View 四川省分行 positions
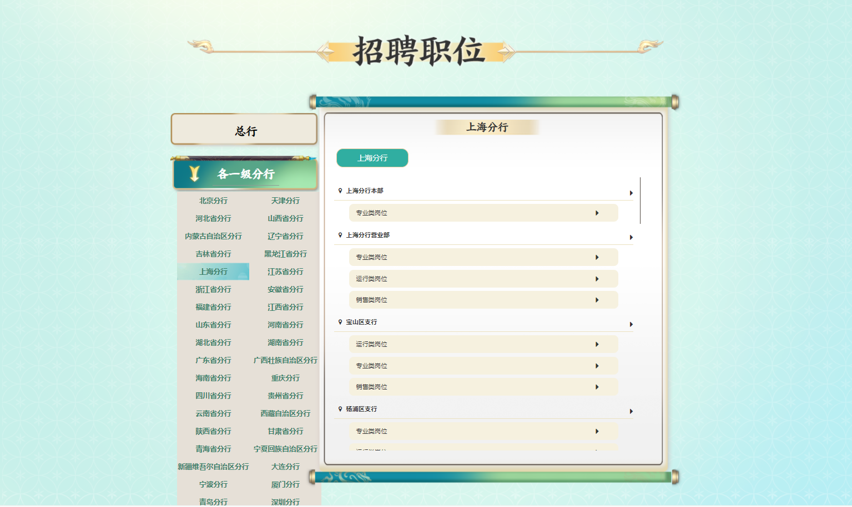This screenshot has height=507, width=852. (x=213, y=396)
